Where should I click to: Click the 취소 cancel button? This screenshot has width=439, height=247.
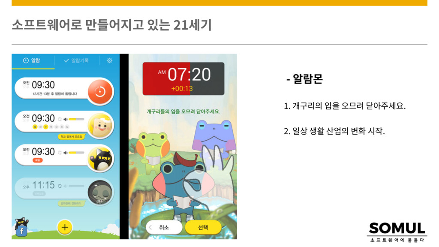163,227
